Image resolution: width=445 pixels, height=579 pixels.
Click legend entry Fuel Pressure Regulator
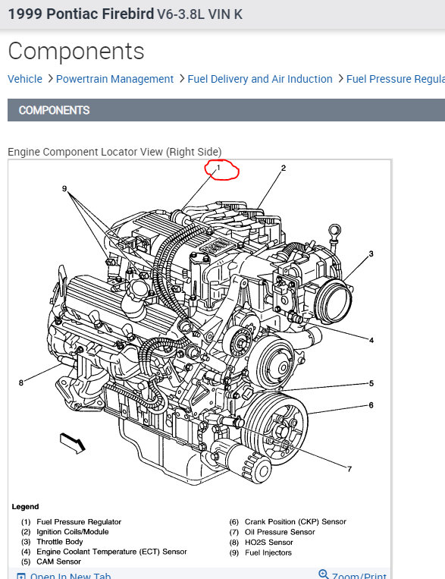79,522
